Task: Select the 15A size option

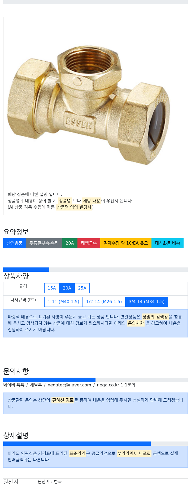Action: 52,288
